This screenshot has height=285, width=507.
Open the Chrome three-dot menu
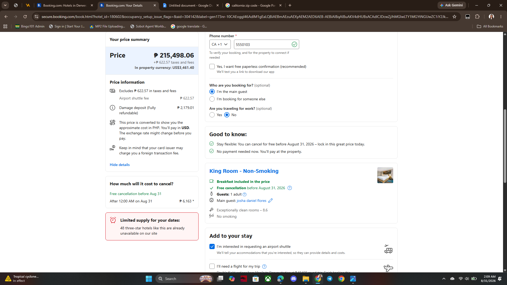[x=501, y=17]
